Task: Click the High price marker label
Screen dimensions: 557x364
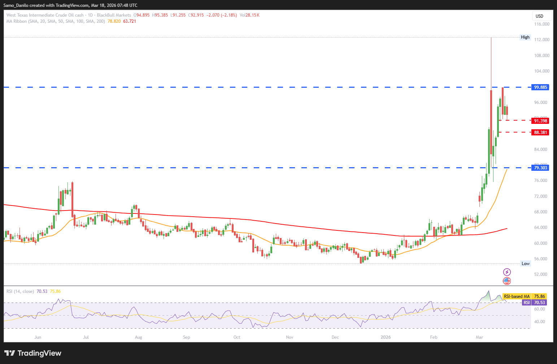Action: coord(525,37)
